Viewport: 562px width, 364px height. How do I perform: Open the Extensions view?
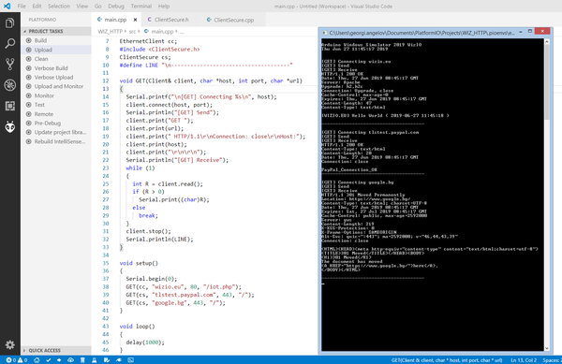click(x=9, y=106)
